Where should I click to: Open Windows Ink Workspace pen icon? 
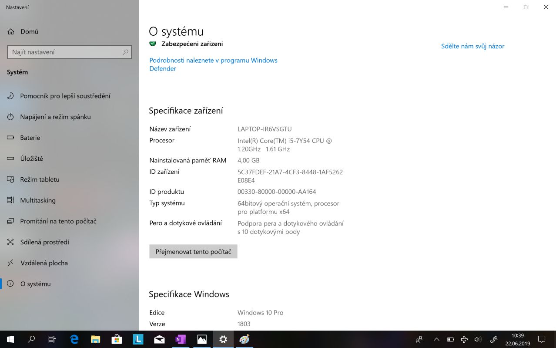(x=494, y=339)
